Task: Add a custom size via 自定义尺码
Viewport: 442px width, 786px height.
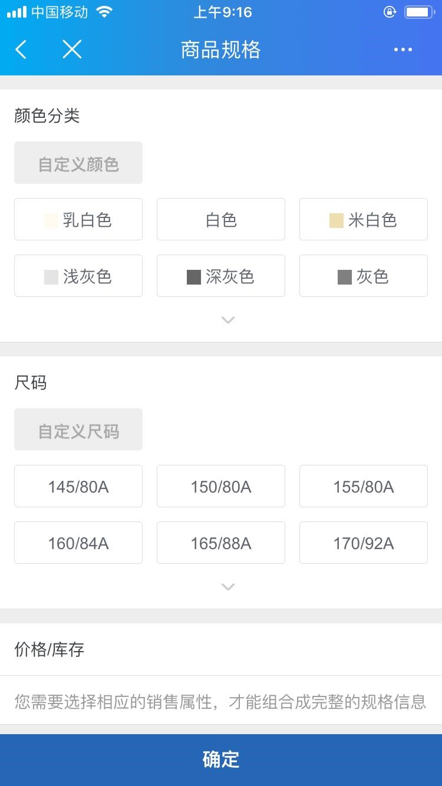Action: 78,430
